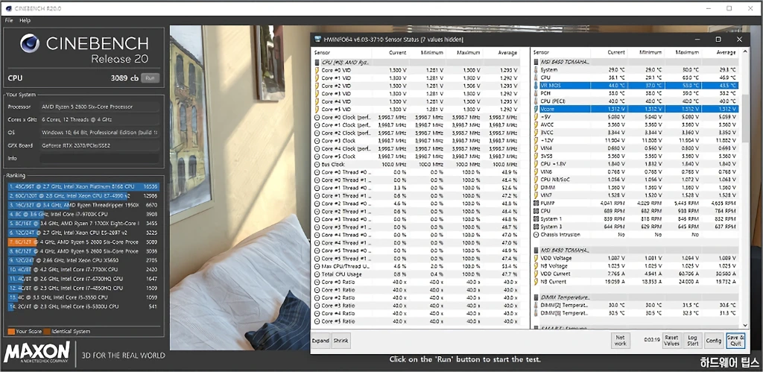Screen dimensions: 763x372
Task: Click the Log Start button
Action: click(x=692, y=341)
